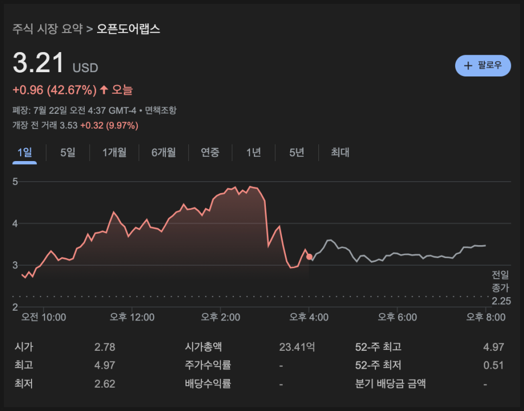The height and width of the screenshot is (411, 524).
Task: Click the 오오픈도어랩스 company name text
Action: (129, 29)
